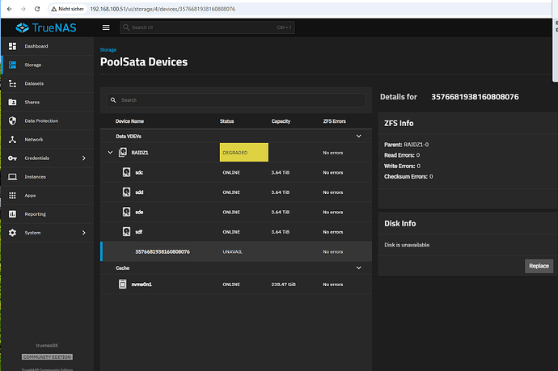Viewport: 558px width, 371px height.
Task: Click the magnifier icon in device search
Action: 113,100
